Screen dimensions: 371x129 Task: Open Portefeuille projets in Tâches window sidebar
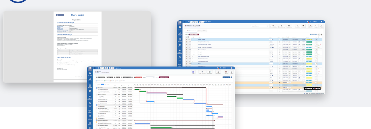(x=180, y=34)
